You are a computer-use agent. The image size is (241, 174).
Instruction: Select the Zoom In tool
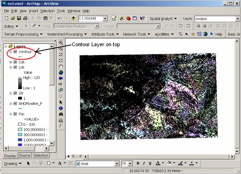(61, 43)
